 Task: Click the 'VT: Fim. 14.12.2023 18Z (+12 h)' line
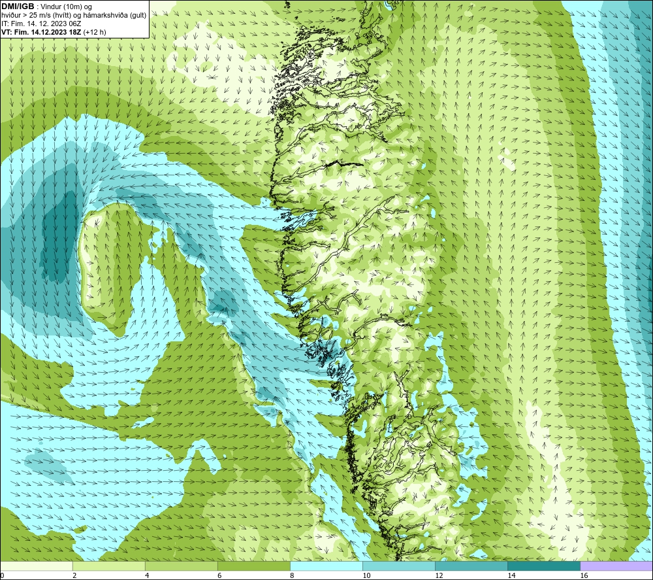tap(54, 32)
